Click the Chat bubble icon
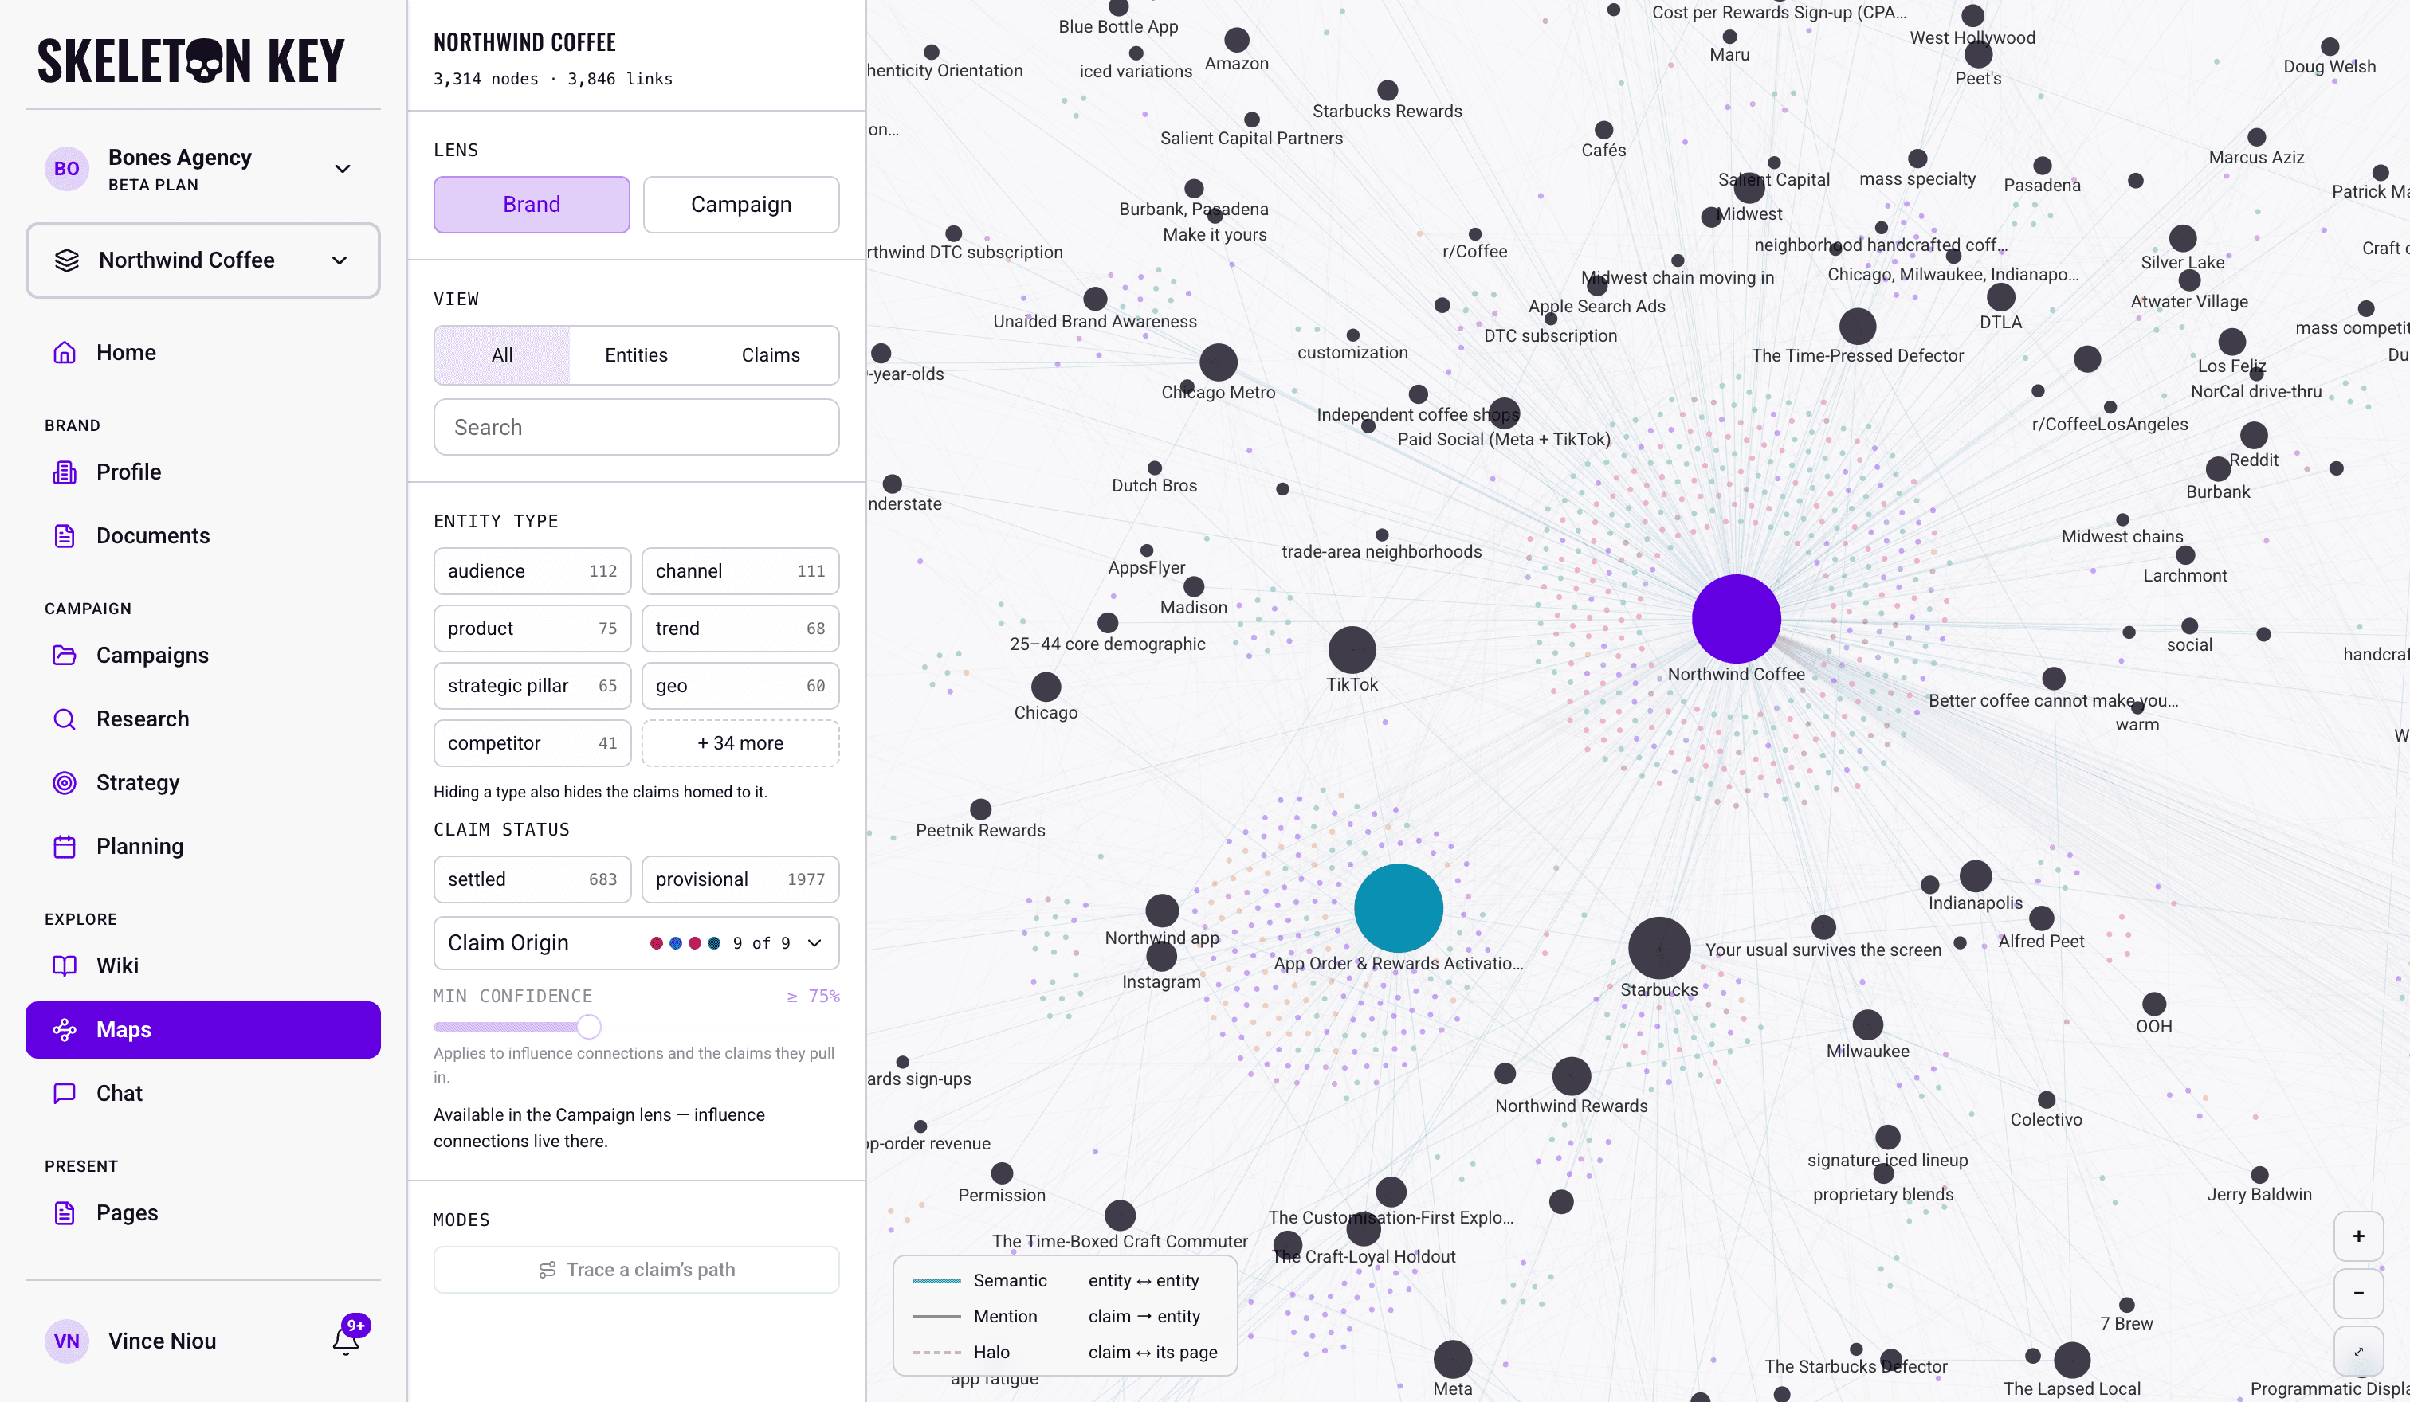 point(64,1093)
